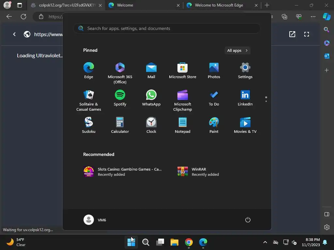Open Spotify
This screenshot has width=334, height=250.
click(120, 98)
